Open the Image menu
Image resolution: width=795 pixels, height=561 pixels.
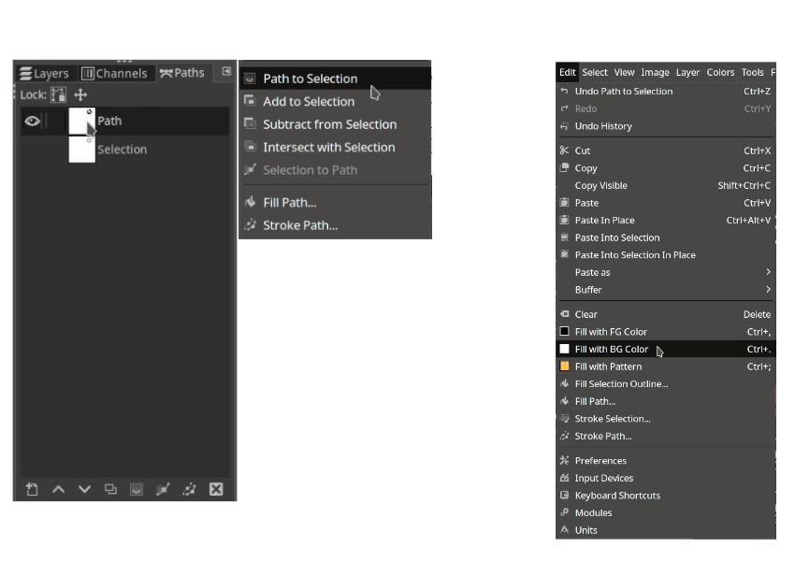[655, 73]
